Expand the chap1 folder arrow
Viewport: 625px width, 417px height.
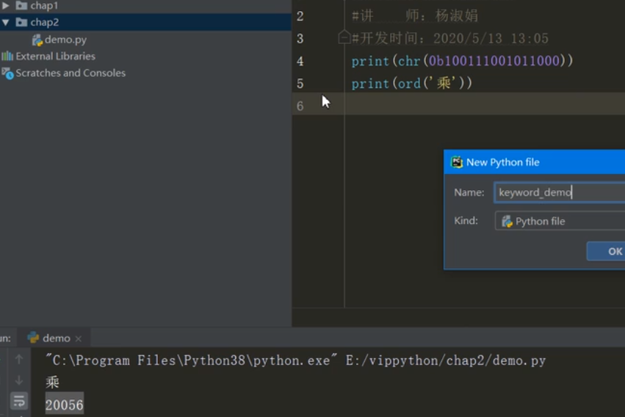(6, 6)
